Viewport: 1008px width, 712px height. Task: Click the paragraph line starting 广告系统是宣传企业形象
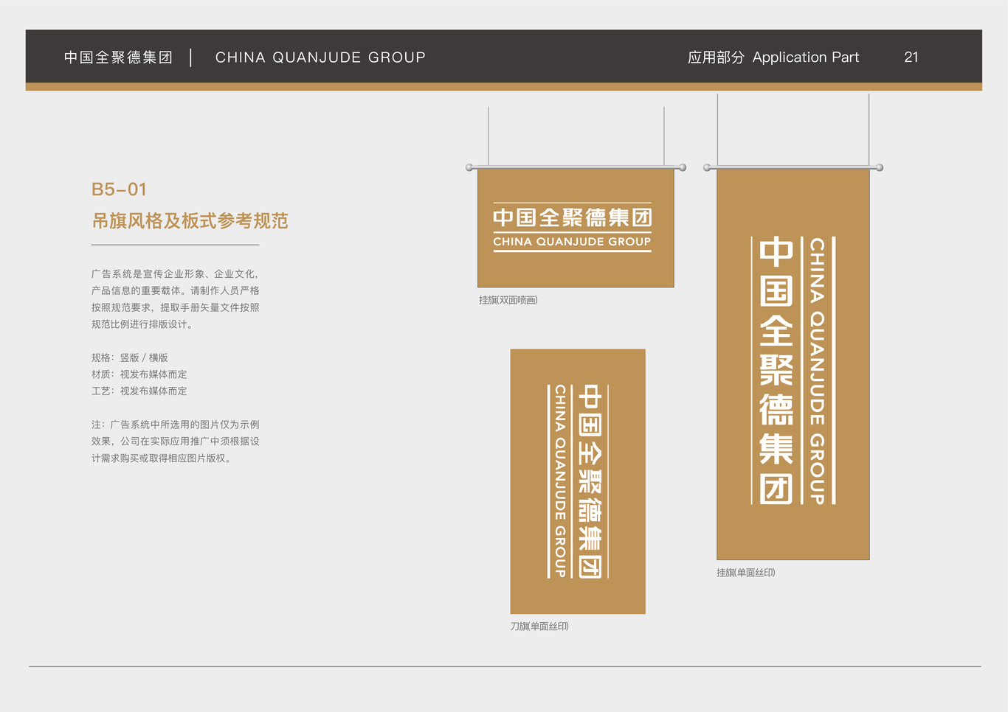pos(176,274)
